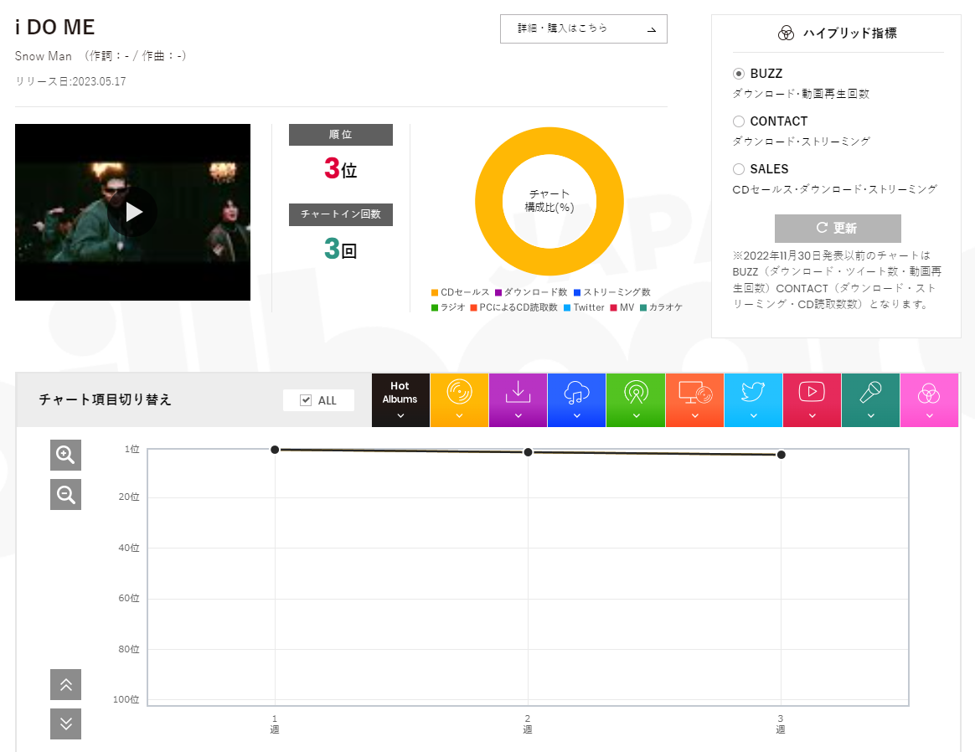Select the purple download icon
This screenshot has width=975, height=752.
point(518,392)
